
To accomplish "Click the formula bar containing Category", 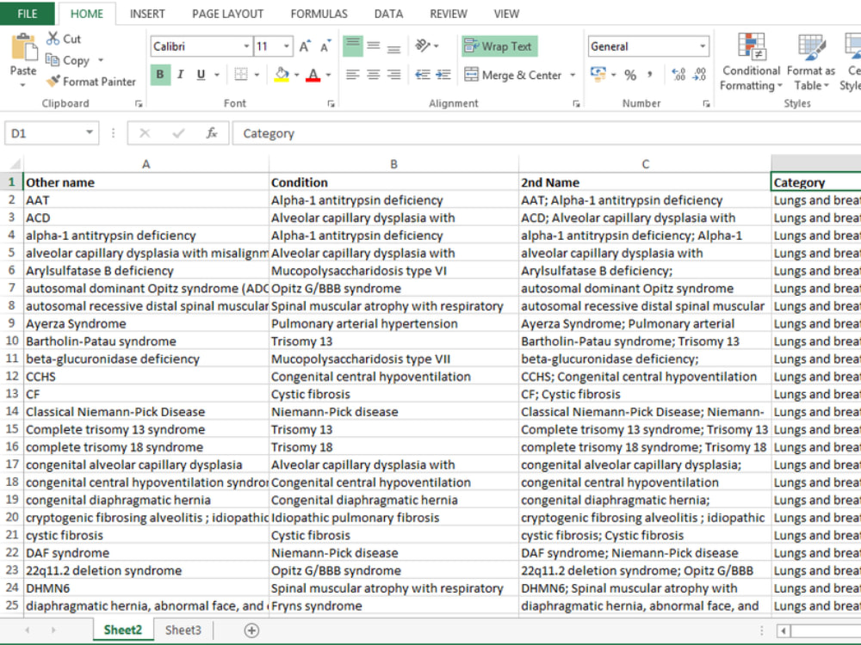I will (x=547, y=133).
